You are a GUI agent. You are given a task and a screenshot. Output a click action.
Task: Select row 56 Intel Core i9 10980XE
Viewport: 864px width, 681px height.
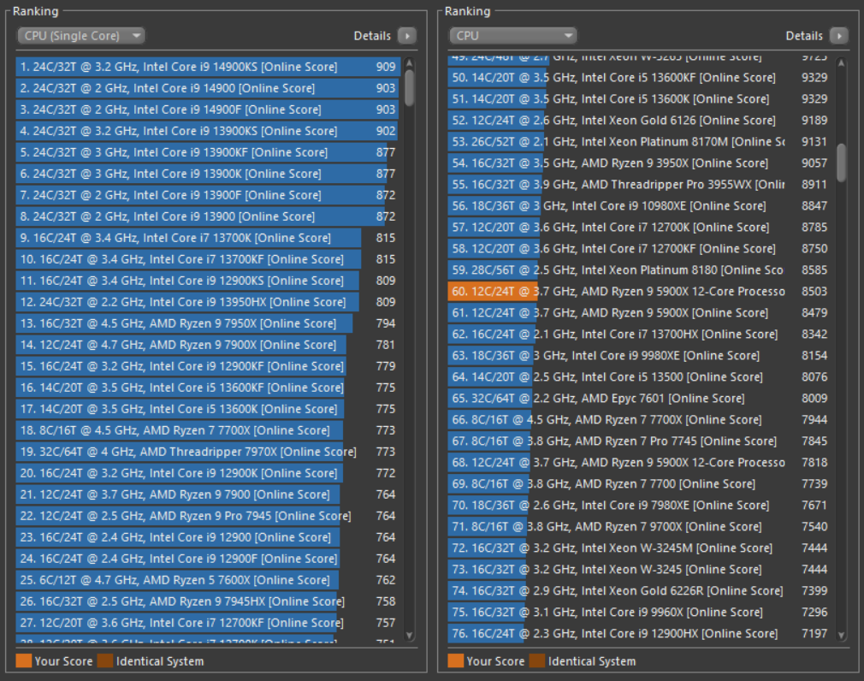pos(640,206)
